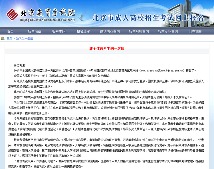Click the 各位考生 greeting line
Image resolution: width=214 pixels, height=169 pixels.
[20, 65]
